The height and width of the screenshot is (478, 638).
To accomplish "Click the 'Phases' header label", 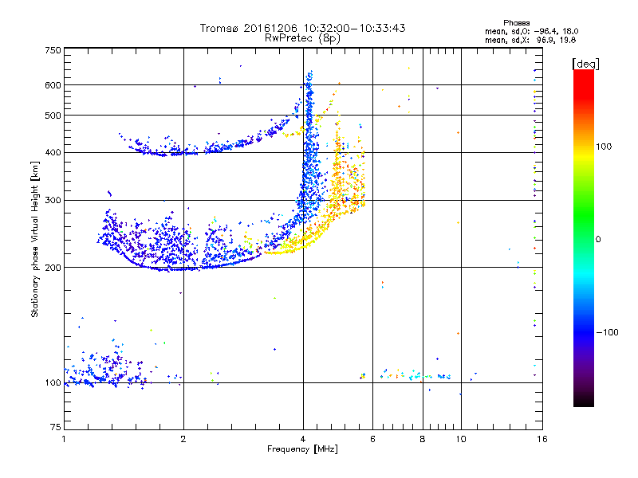I will [516, 23].
